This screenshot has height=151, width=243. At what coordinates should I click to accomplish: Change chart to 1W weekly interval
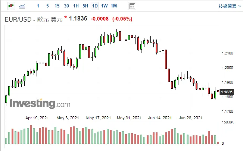(104, 6)
